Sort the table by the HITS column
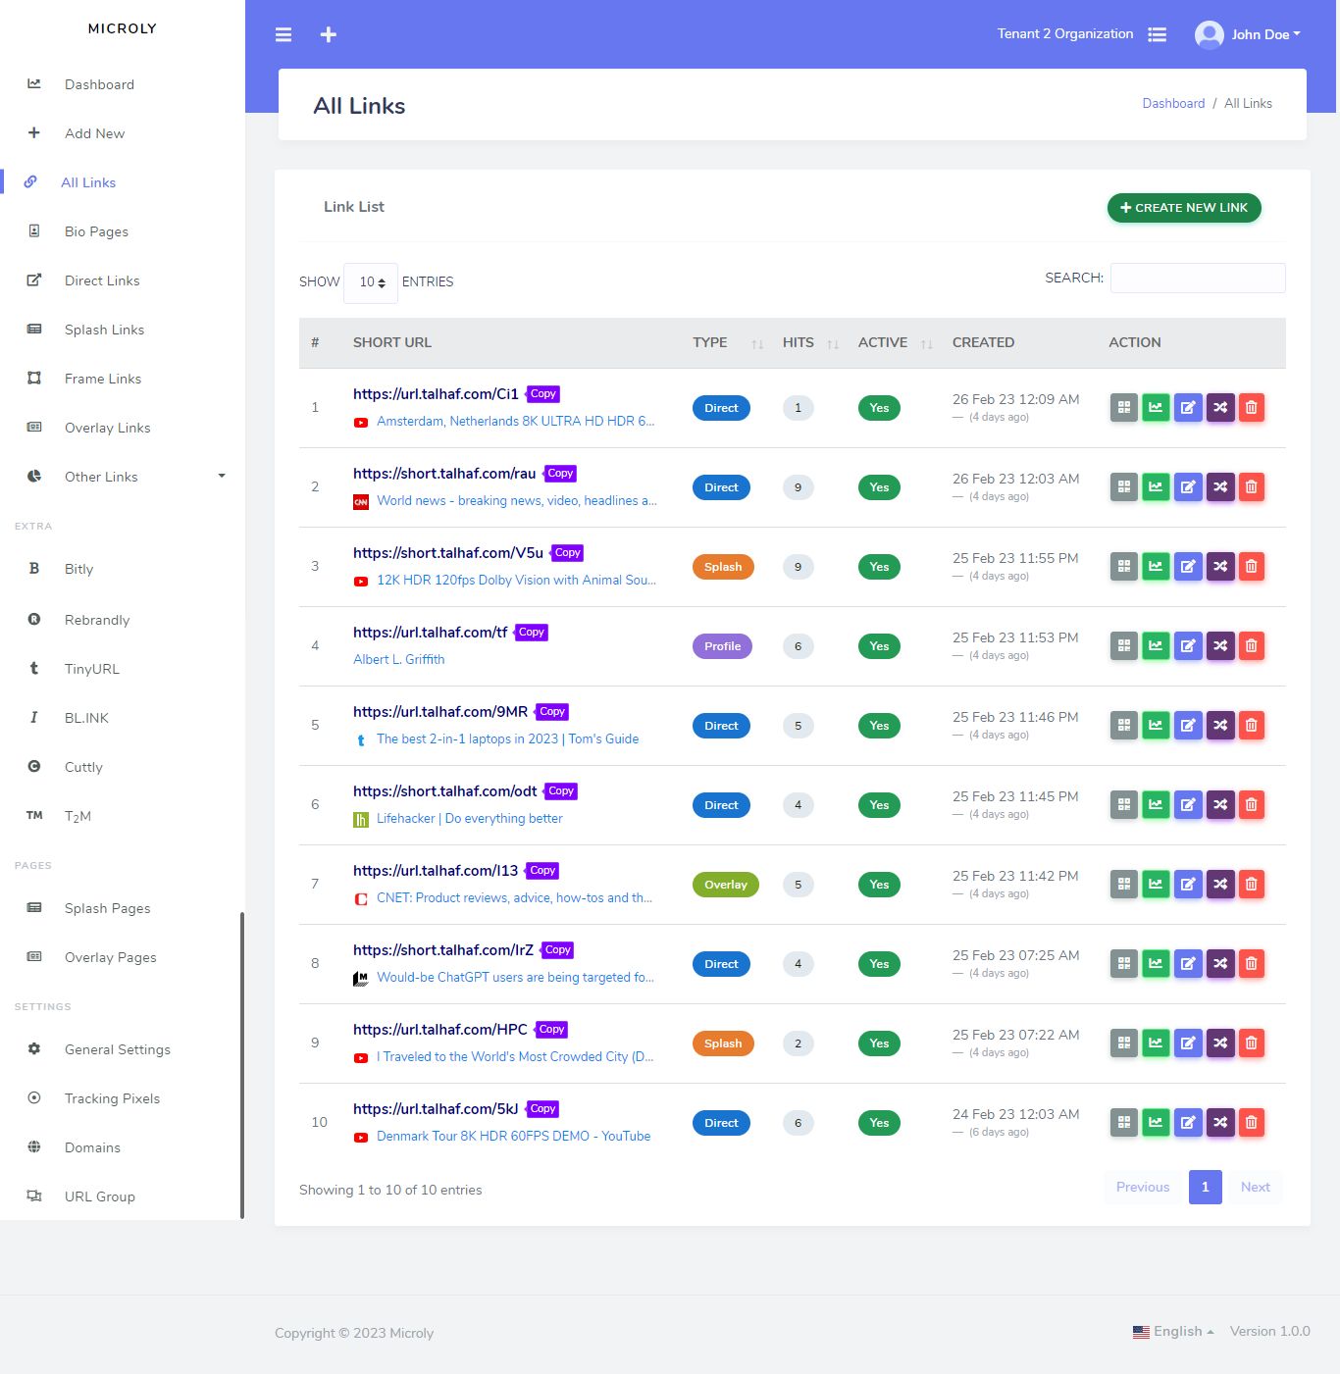1340x1374 pixels. (810, 343)
